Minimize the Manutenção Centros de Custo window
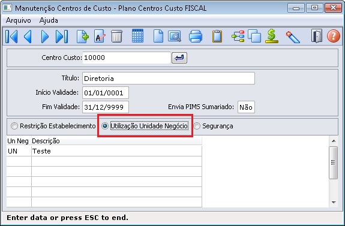 click(x=296, y=8)
